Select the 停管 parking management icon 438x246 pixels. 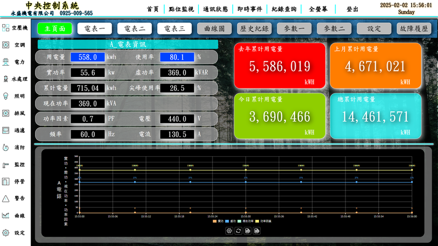(x=5, y=181)
